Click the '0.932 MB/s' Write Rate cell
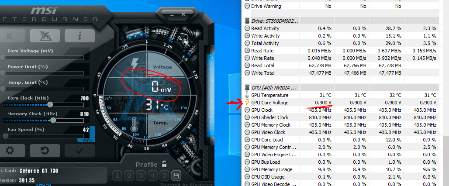The height and width of the screenshot is (186, 449). click(389, 58)
